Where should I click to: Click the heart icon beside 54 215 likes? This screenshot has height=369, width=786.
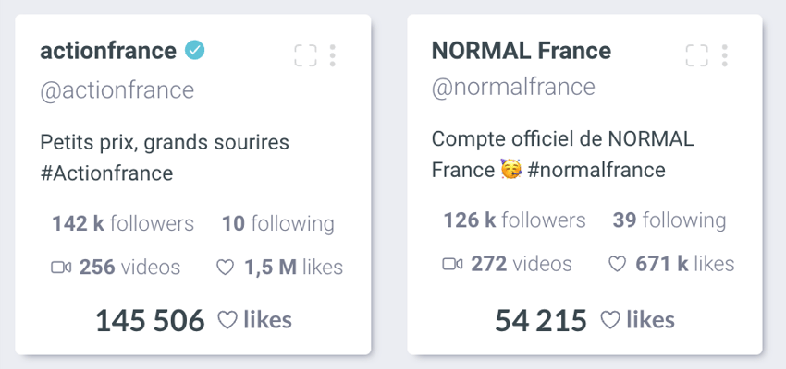pos(610,320)
